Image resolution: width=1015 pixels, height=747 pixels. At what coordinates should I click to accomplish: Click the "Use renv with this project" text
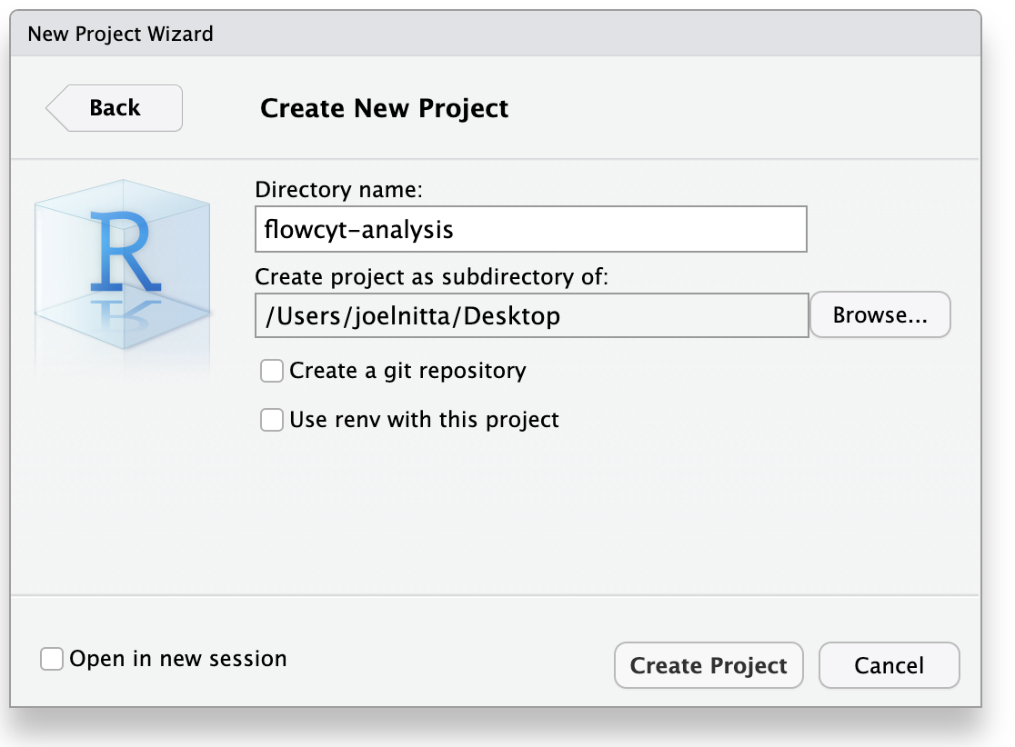(424, 420)
